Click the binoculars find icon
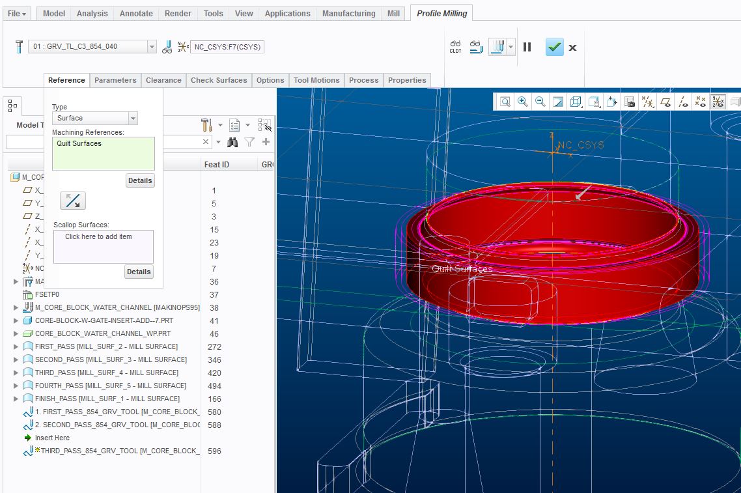 (x=232, y=142)
